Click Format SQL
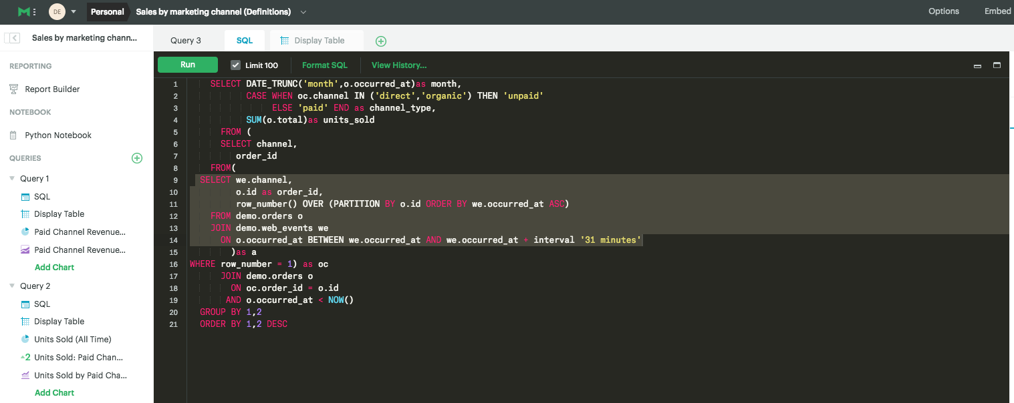 pos(325,65)
